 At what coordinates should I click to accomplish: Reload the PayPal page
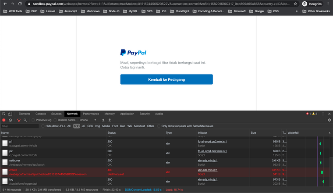[20, 4]
